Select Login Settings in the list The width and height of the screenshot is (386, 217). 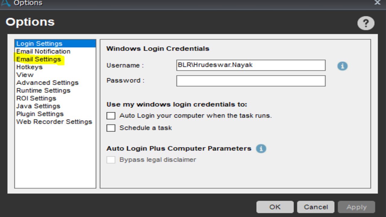tap(39, 44)
